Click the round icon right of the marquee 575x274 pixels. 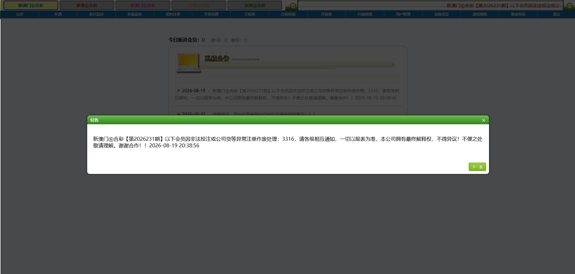(569, 6)
